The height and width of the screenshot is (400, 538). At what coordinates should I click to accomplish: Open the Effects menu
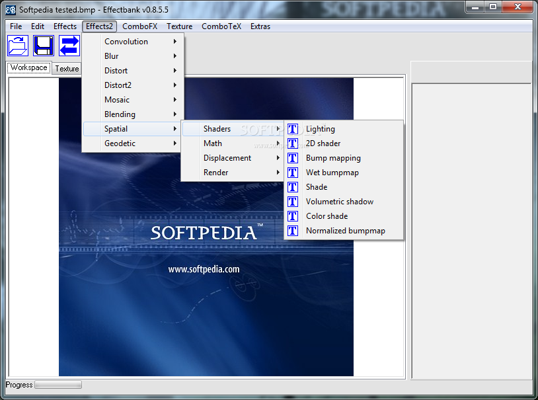click(x=65, y=26)
